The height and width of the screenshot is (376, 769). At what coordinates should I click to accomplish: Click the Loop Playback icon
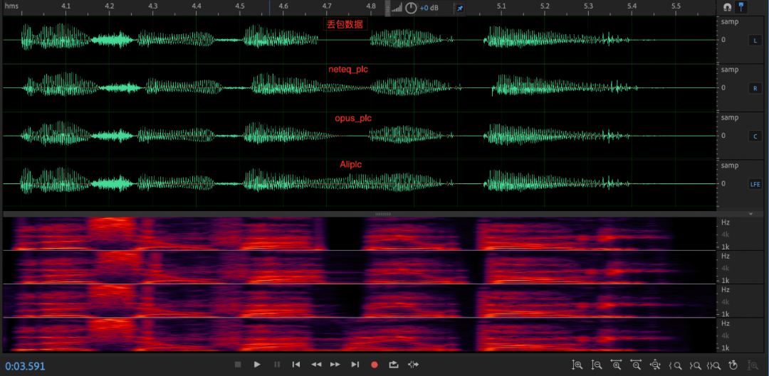pos(394,365)
